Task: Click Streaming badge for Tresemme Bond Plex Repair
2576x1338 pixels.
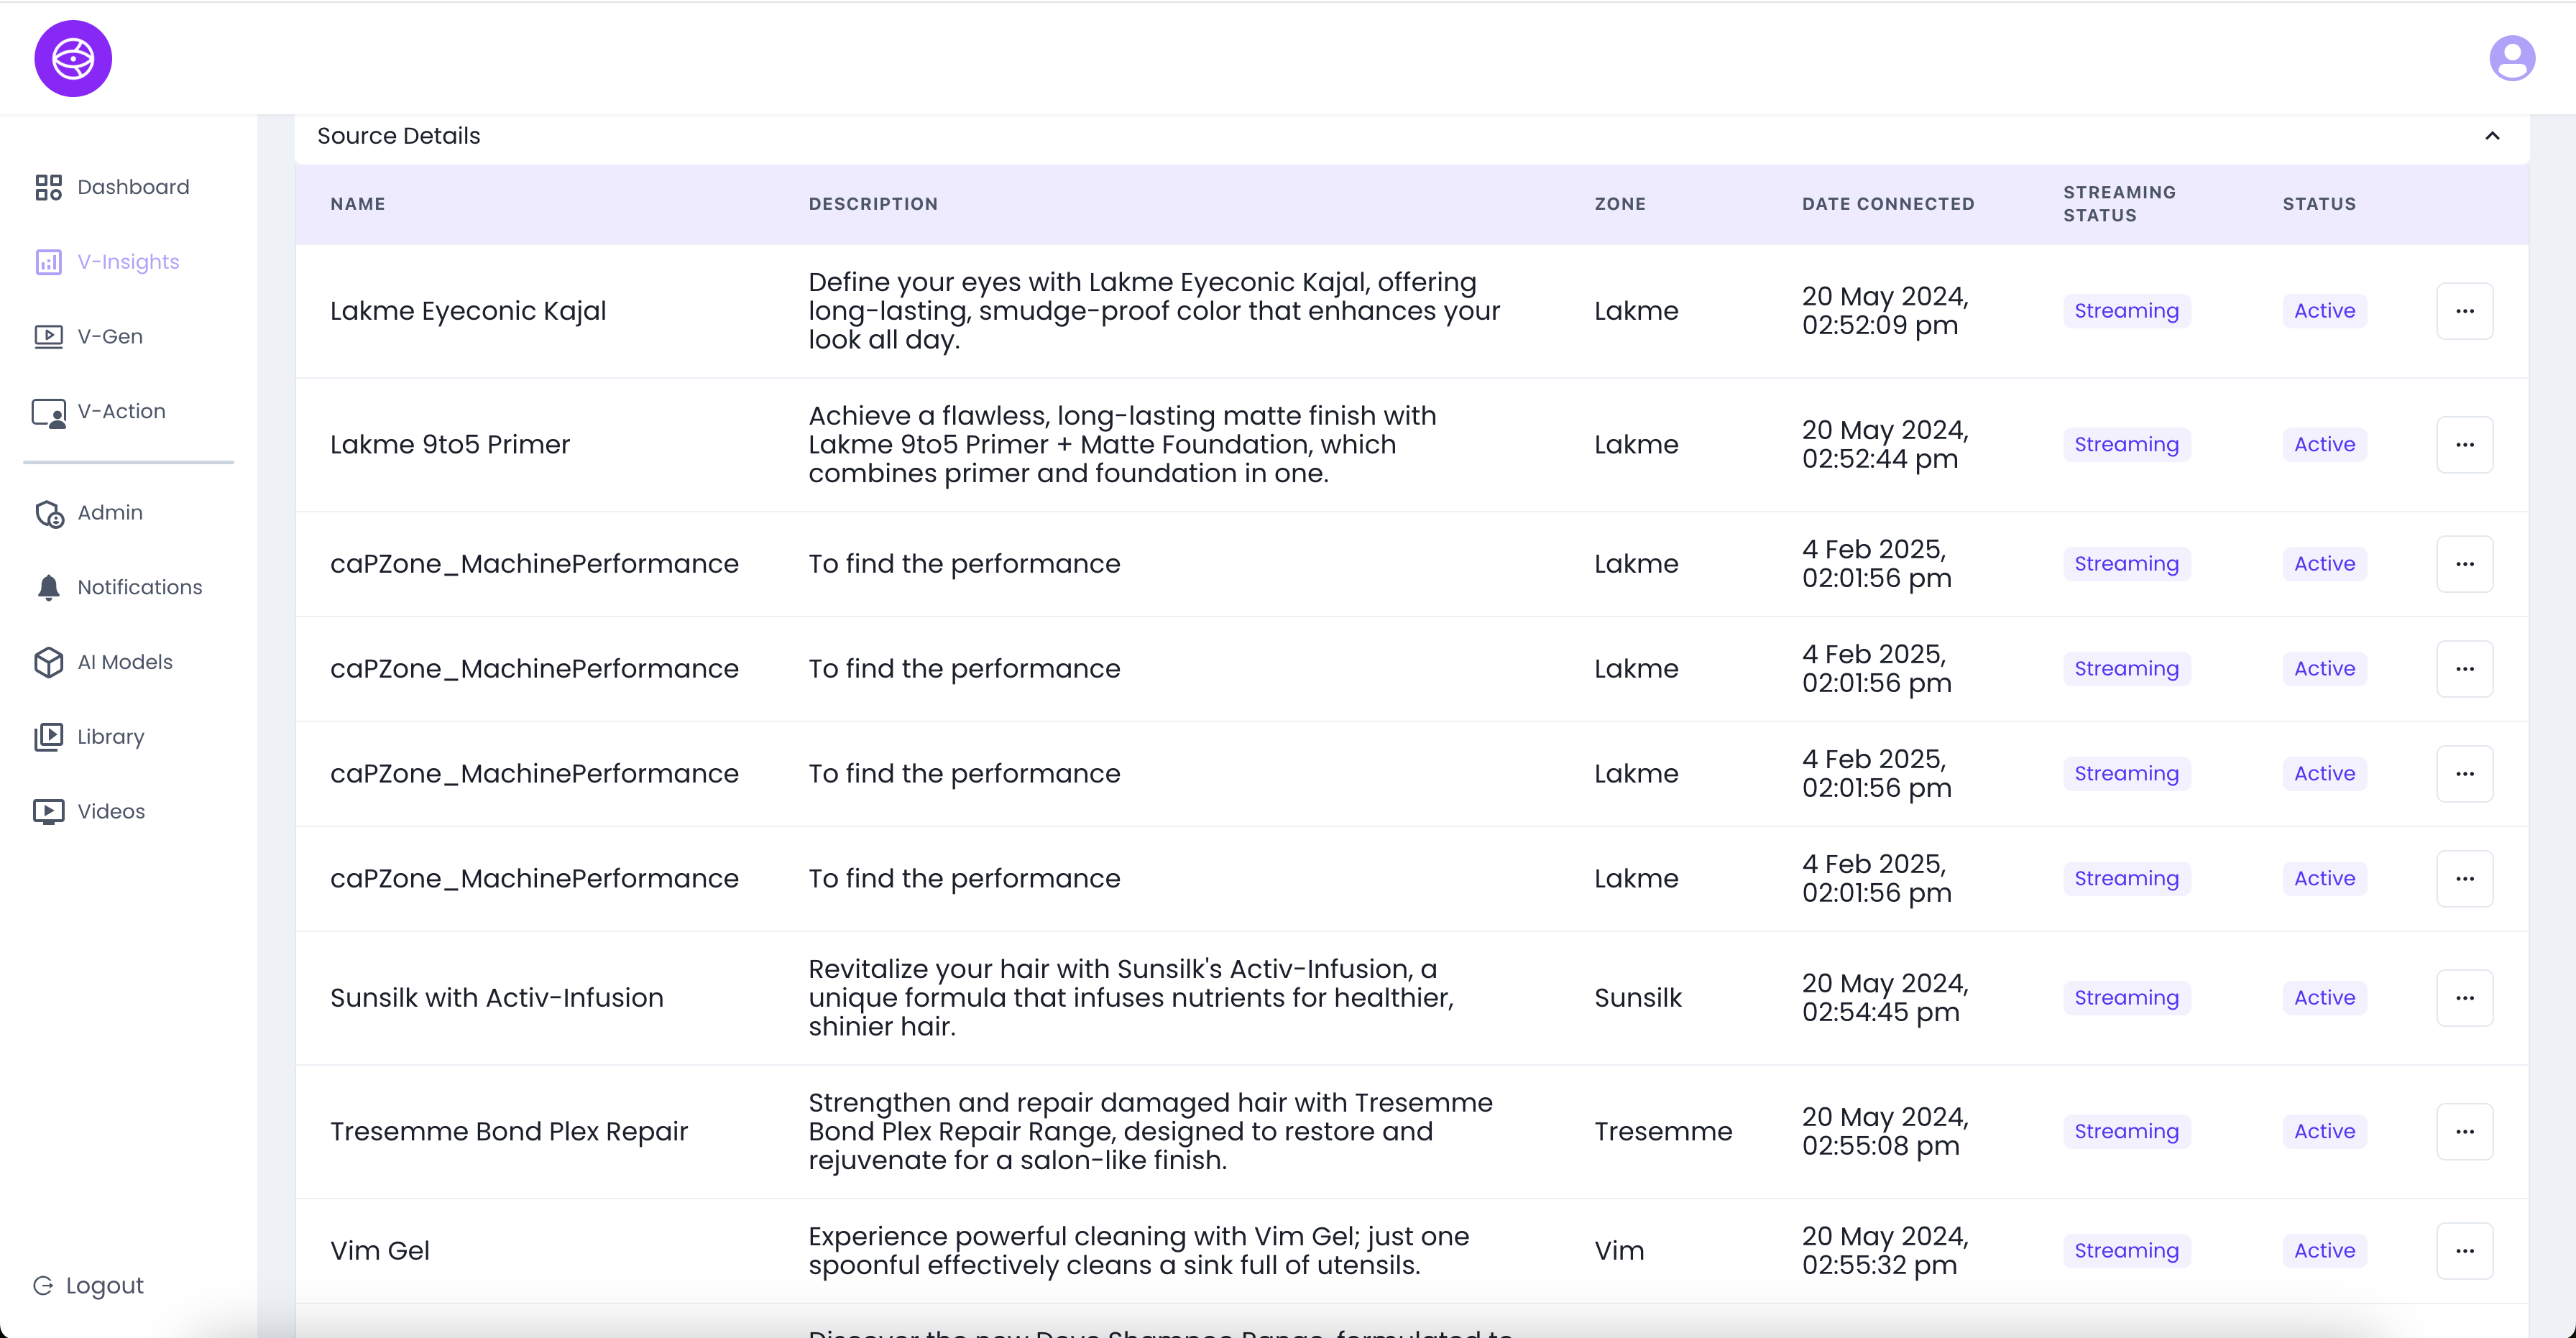Action: [2126, 1131]
